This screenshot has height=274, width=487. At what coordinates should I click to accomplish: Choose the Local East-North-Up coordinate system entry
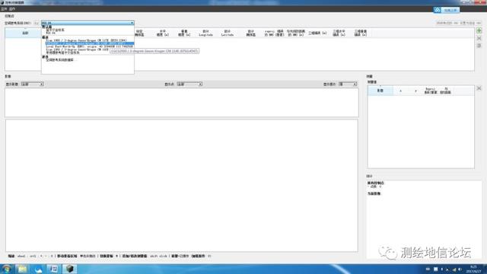(x=90, y=46)
